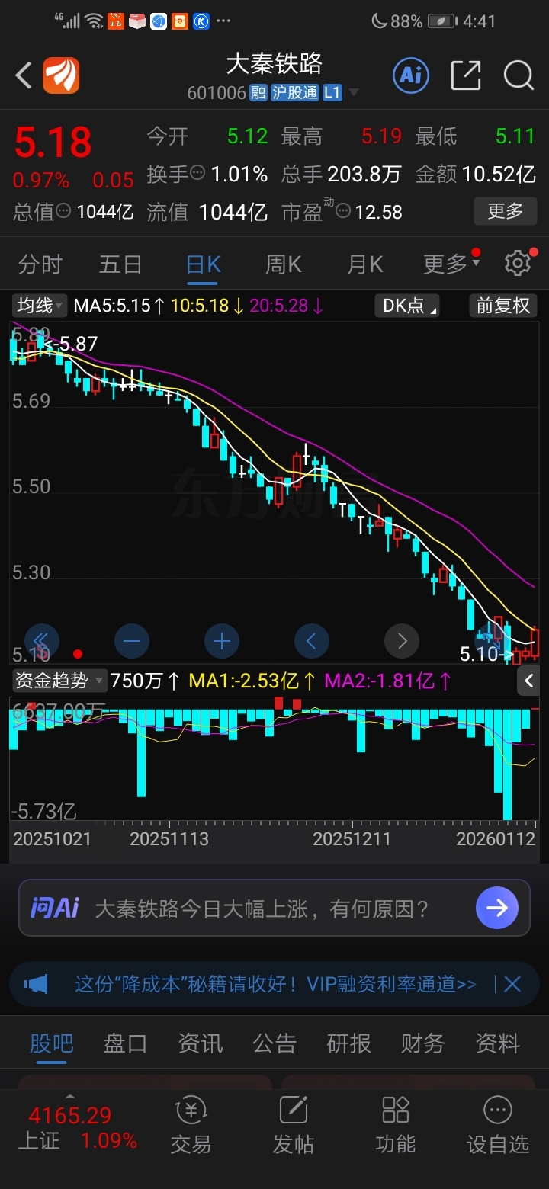
Task: Tap the 总值 info circle icon
Action: pyautogui.click(x=64, y=211)
